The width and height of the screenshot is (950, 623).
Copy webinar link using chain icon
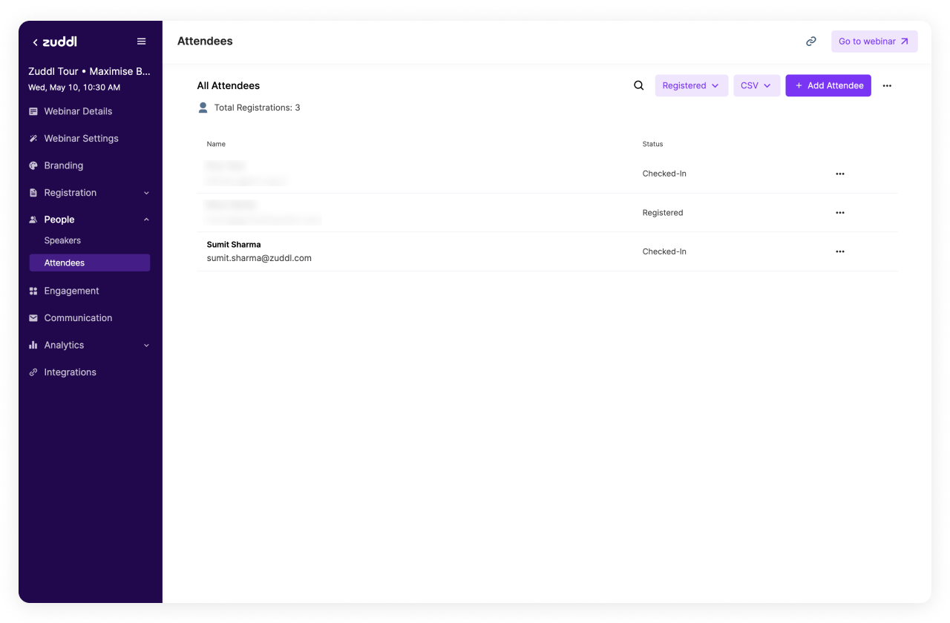tap(811, 42)
